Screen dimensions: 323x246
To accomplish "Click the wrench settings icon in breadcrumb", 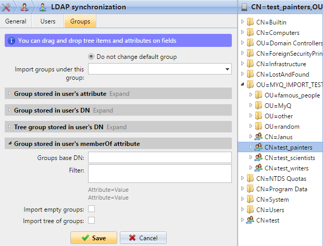I will tap(7, 7).
